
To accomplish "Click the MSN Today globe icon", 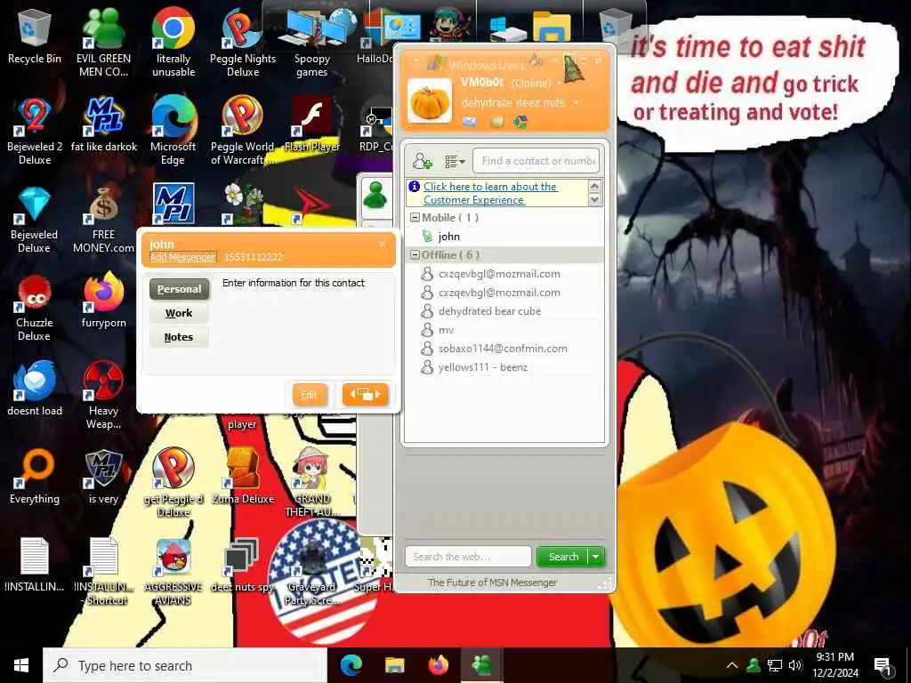I will click(520, 121).
